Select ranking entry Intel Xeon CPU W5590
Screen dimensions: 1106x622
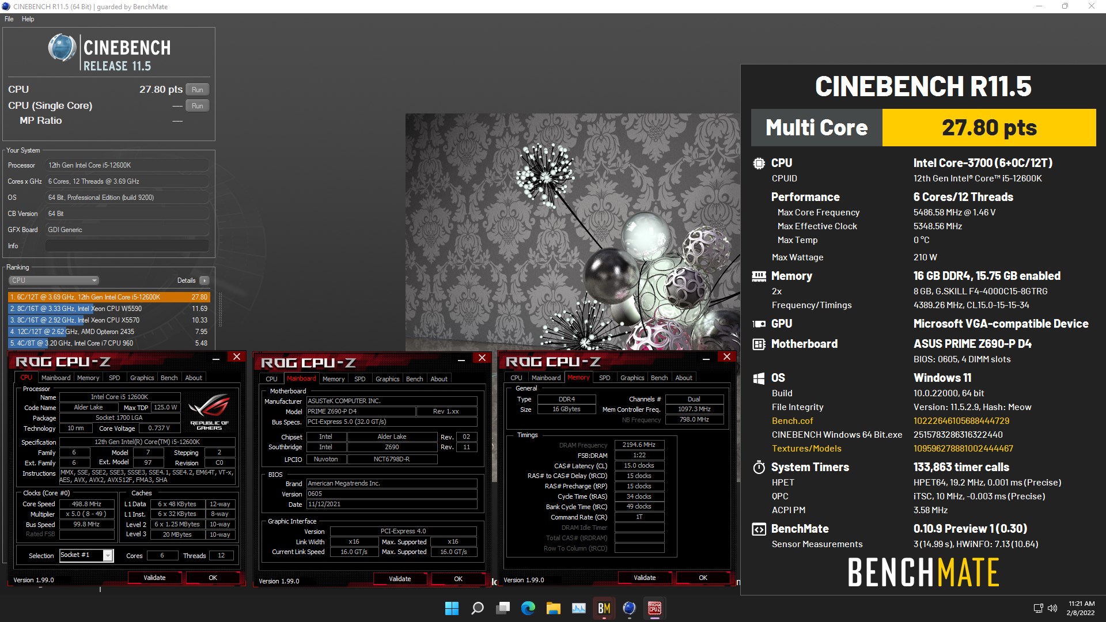[109, 309]
